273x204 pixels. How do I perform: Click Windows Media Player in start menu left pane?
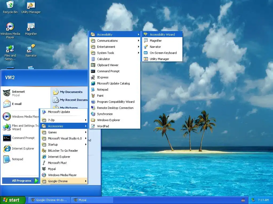[x=20, y=117]
